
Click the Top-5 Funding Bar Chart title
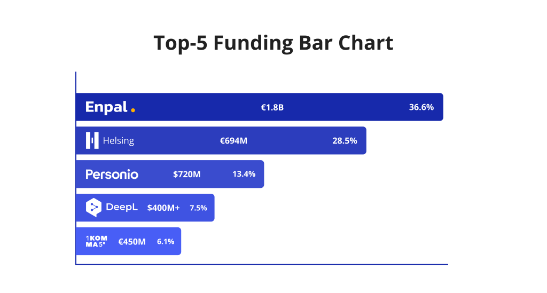click(273, 43)
